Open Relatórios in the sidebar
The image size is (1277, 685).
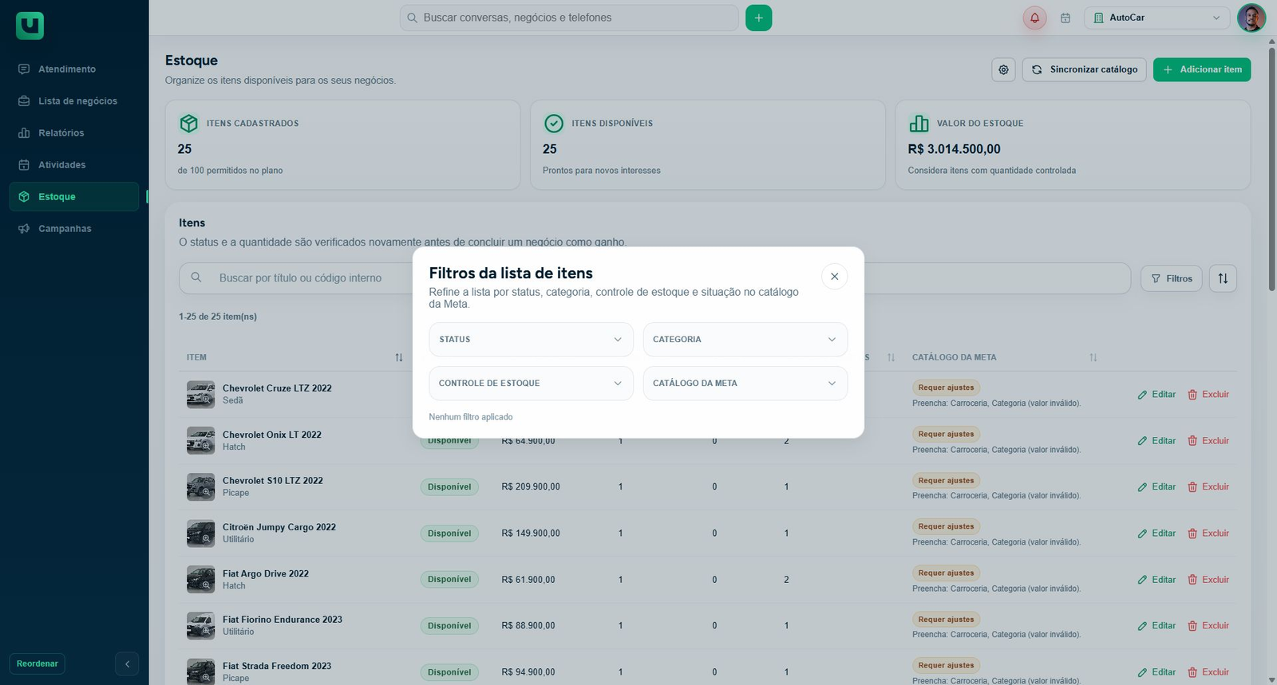(x=74, y=133)
